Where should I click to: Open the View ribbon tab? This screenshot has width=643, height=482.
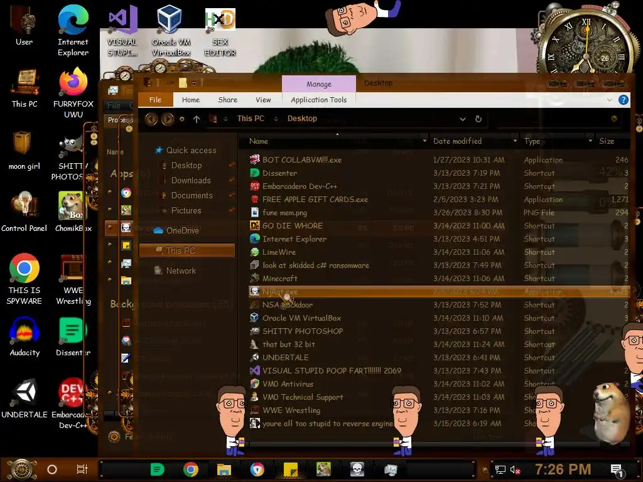[263, 100]
